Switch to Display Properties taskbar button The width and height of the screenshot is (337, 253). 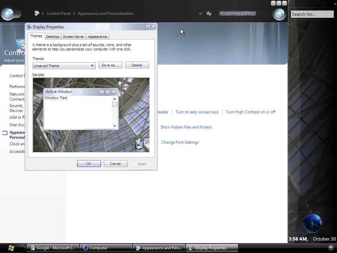click(x=212, y=248)
